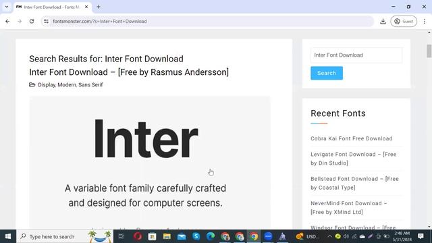Screen dimensions: 432x243
Task: Click the scrollbar down arrow
Action: pos(429,227)
